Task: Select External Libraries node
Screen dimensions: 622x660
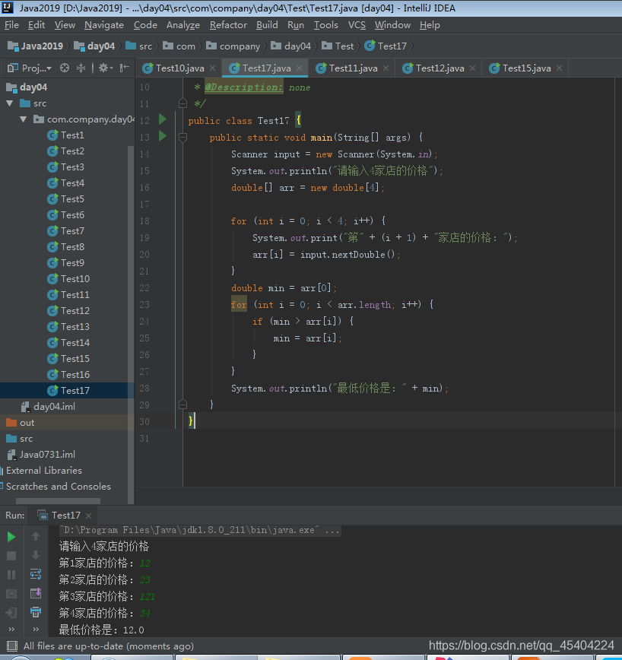Action: pyautogui.click(x=41, y=471)
